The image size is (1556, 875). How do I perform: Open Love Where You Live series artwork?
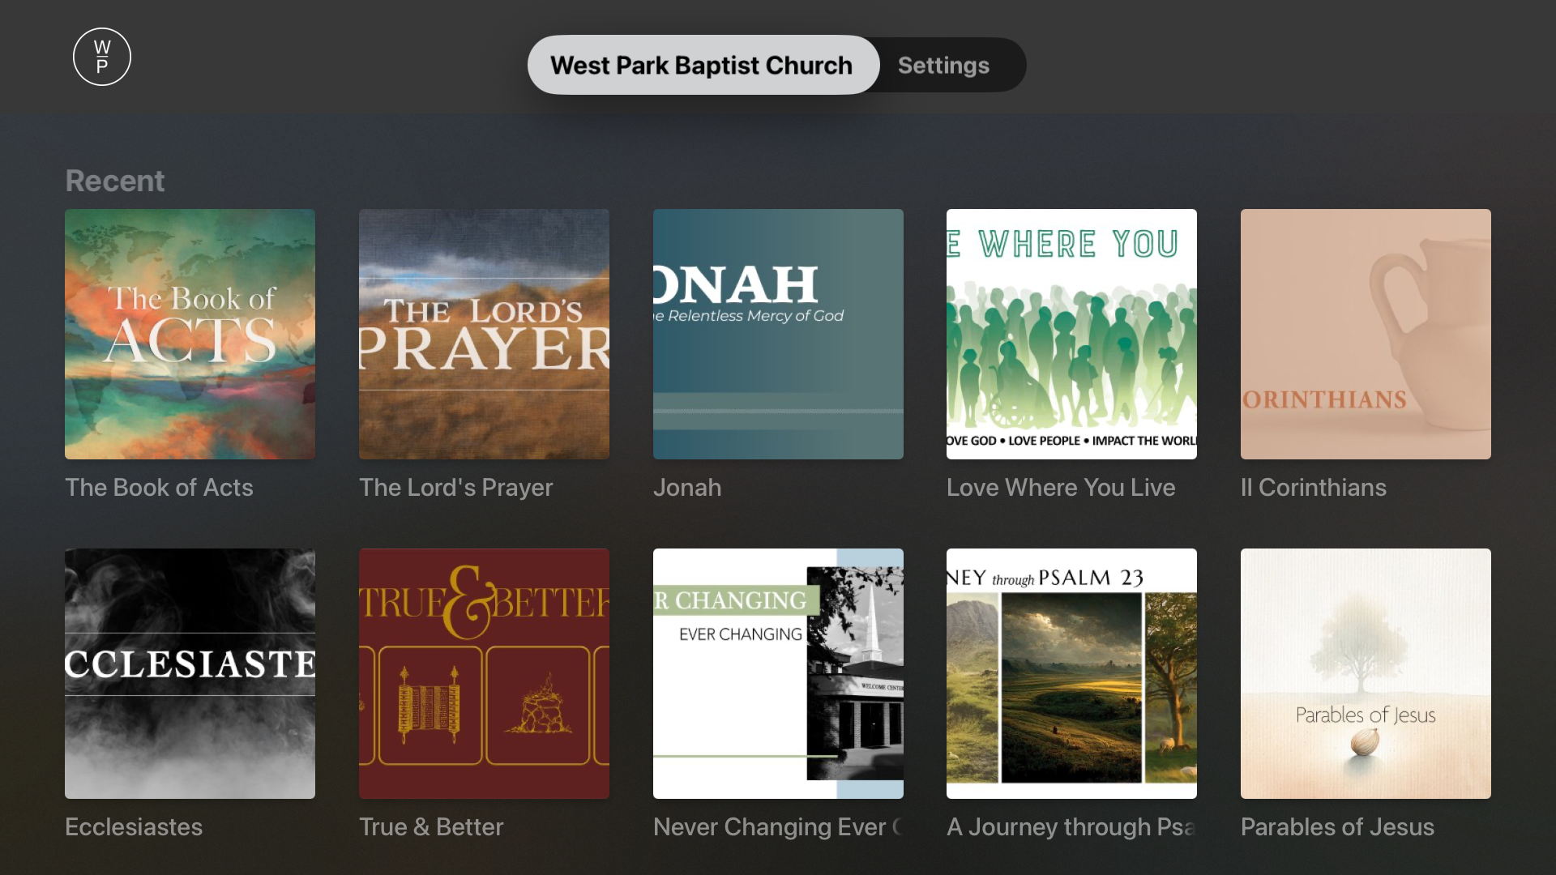pyautogui.click(x=1071, y=334)
